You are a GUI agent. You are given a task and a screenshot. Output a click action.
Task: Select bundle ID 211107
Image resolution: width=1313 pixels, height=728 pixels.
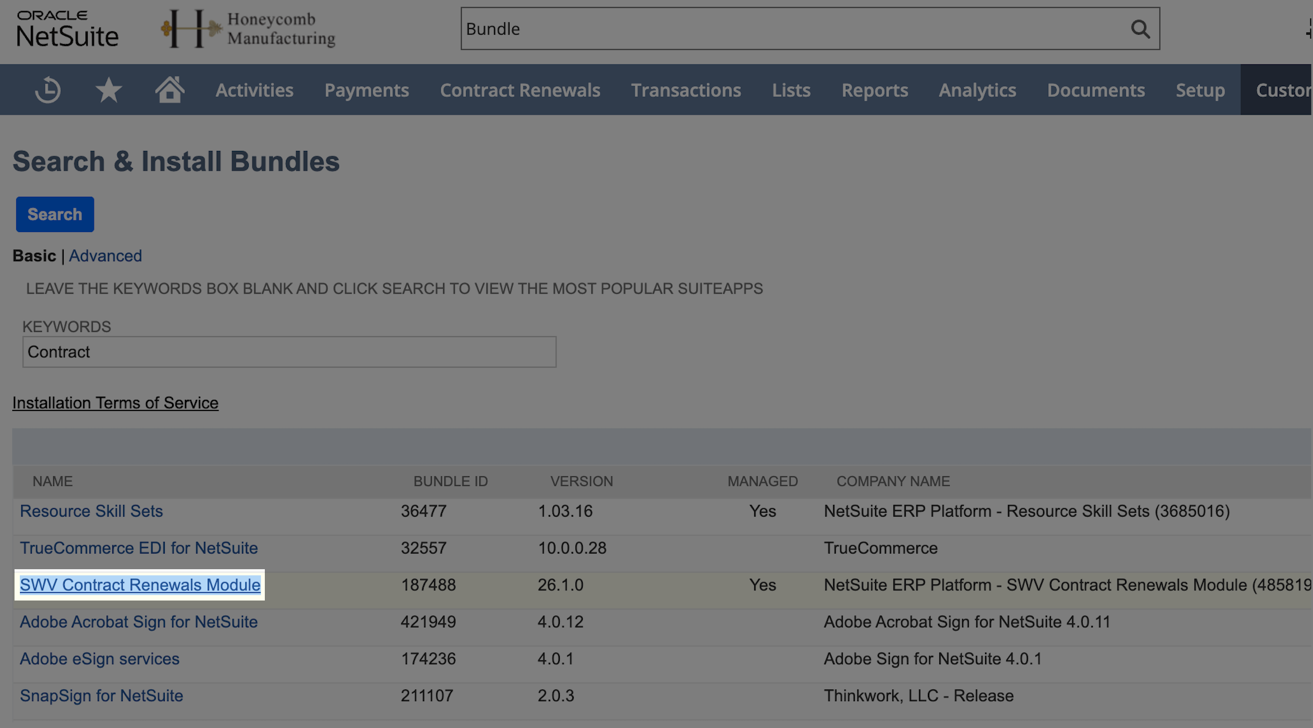click(426, 696)
